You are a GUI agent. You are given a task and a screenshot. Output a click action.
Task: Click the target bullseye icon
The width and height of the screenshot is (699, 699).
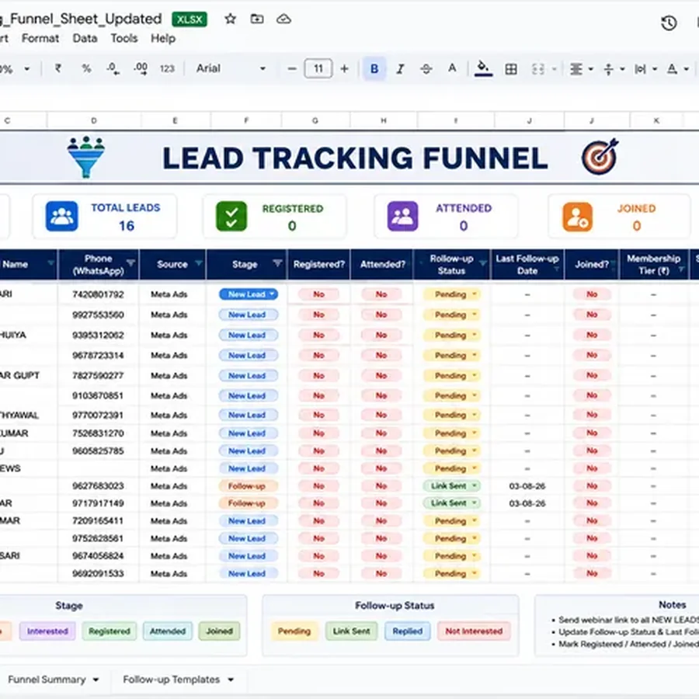coord(600,156)
